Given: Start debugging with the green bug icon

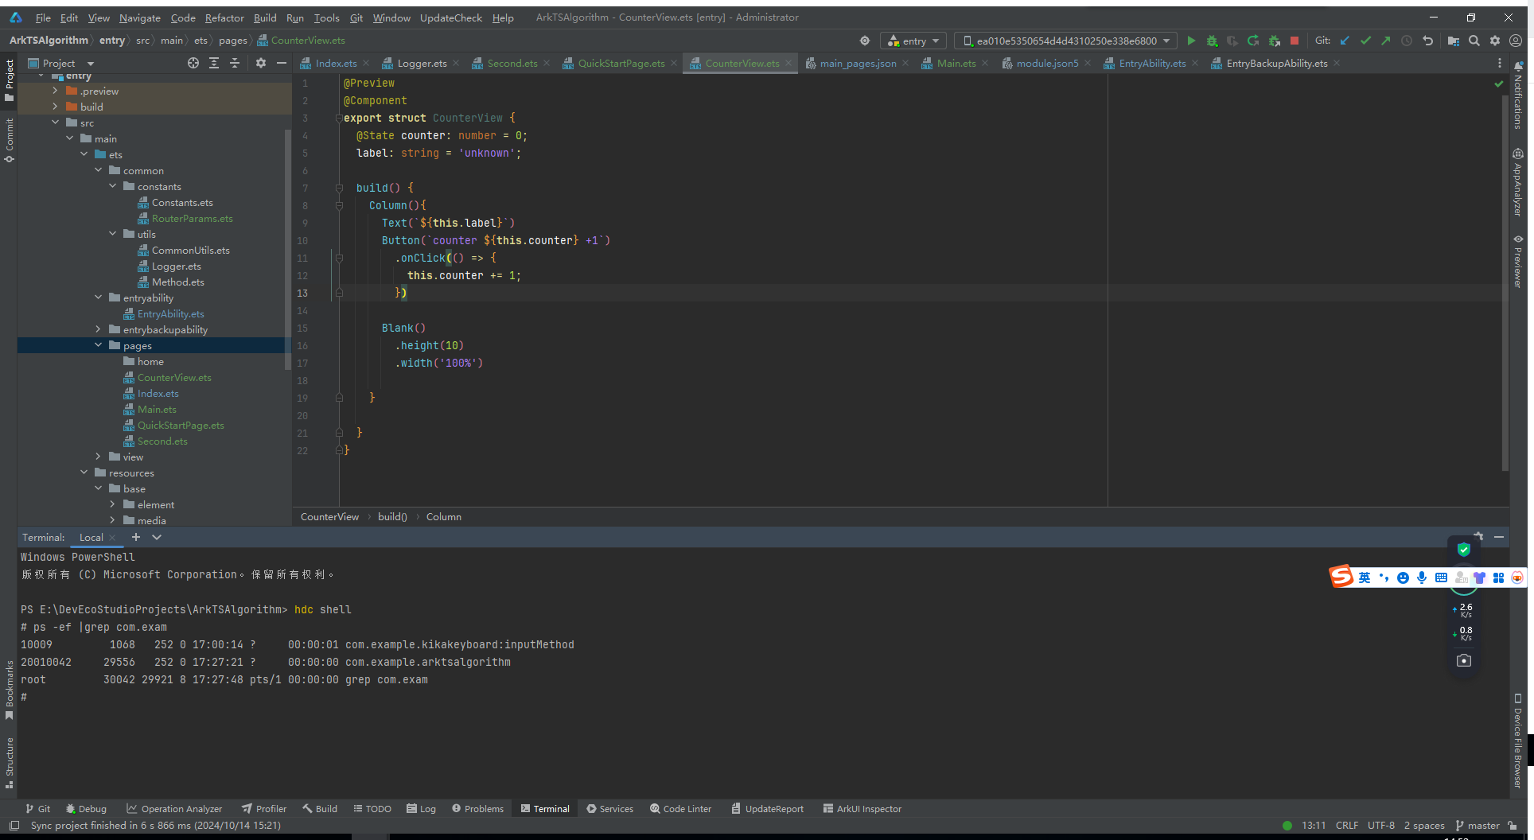Looking at the screenshot, I should [x=1212, y=41].
